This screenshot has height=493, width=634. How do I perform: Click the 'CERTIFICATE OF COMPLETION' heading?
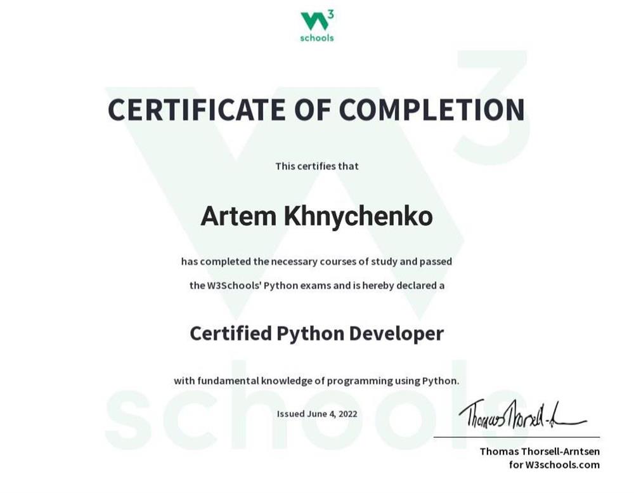316,109
